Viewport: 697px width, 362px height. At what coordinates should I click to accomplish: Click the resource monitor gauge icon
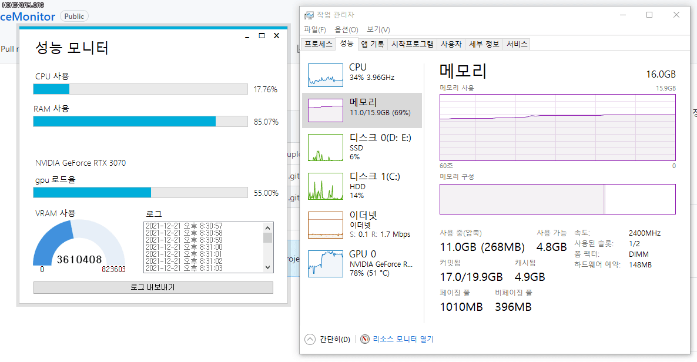coord(365,339)
